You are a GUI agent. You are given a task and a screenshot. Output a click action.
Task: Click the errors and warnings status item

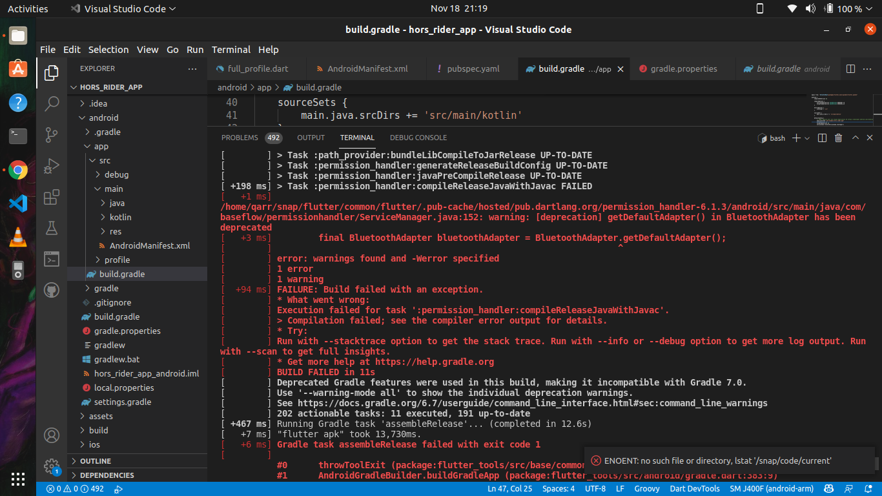coord(75,489)
